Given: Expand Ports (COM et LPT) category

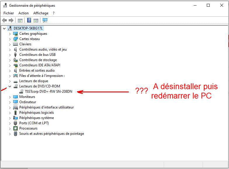Looking at the screenshot, I should click(x=10, y=123).
